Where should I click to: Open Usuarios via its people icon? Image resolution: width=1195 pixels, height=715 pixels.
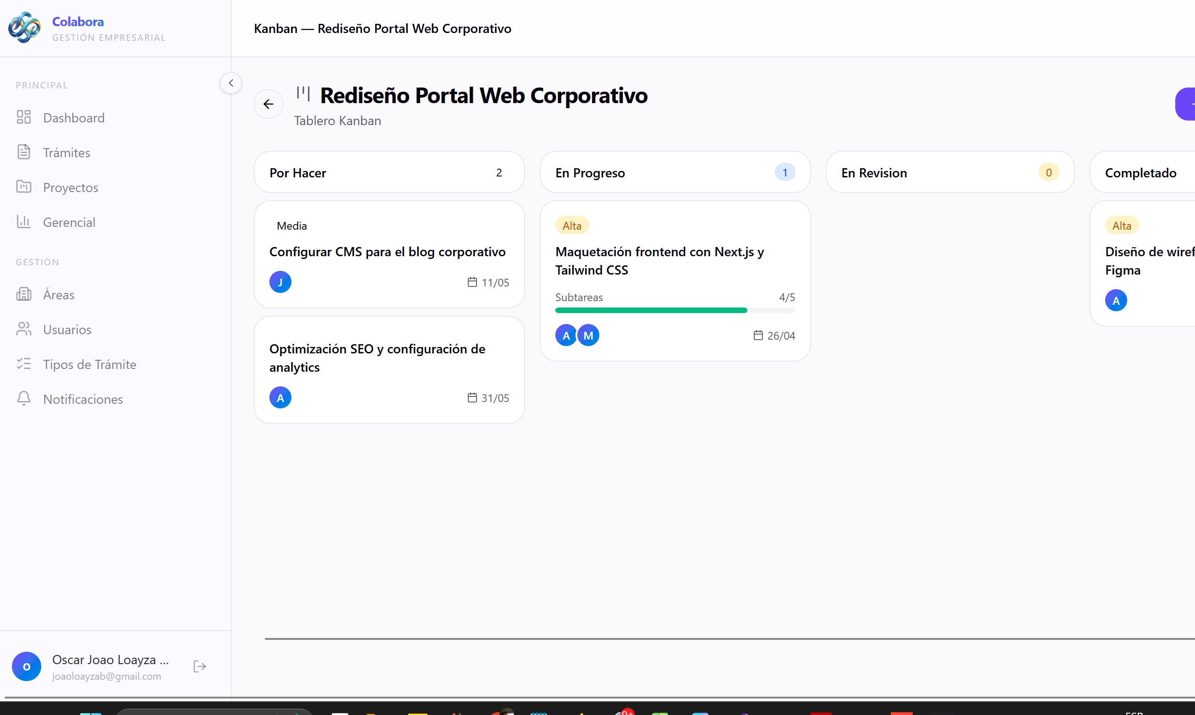click(24, 329)
